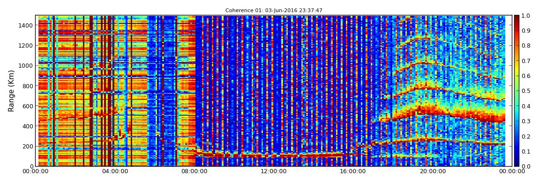The height and width of the screenshot is (190, 539).
Task: Click the 0.3 colorbar tick label
Action: pyautogui.click(x=525, y=121)
